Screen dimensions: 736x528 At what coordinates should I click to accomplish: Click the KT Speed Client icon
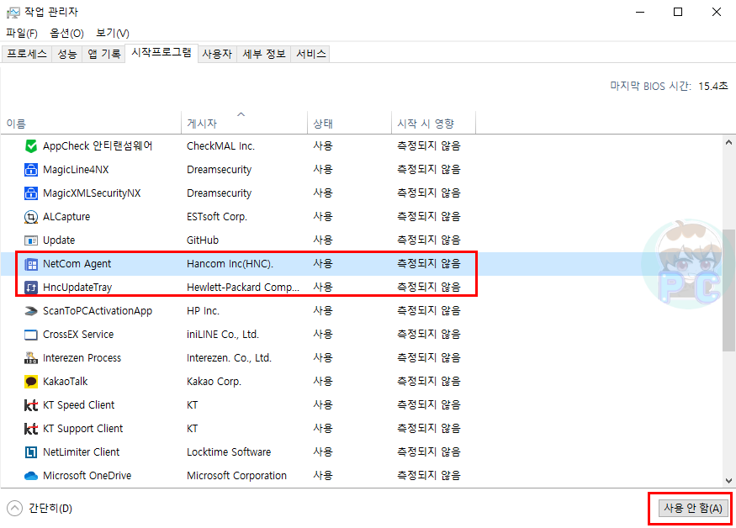[31, 405]
